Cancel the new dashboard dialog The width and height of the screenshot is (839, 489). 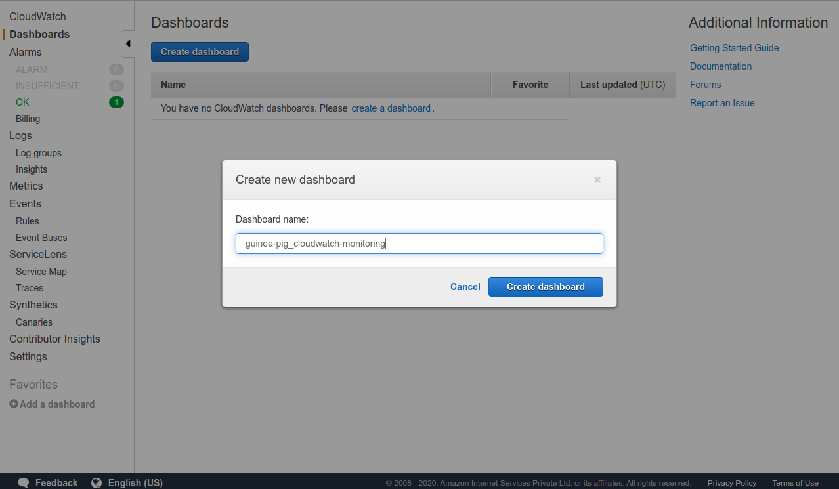tap(465, 287)
